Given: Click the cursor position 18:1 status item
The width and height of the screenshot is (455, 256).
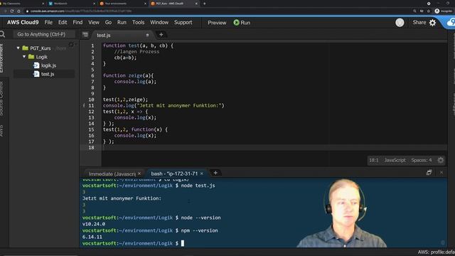Looking at the screenshot, I should coord(373,160).
